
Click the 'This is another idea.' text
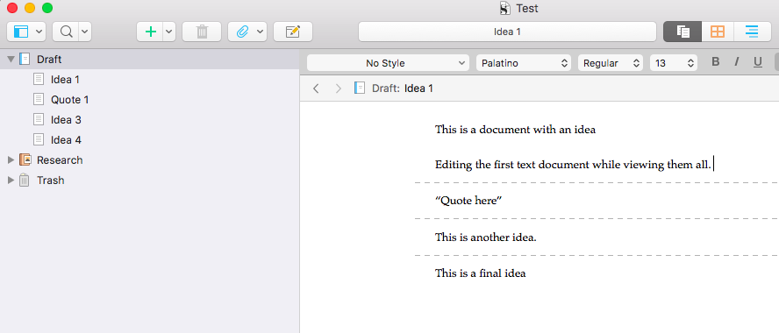coord(485,237)
